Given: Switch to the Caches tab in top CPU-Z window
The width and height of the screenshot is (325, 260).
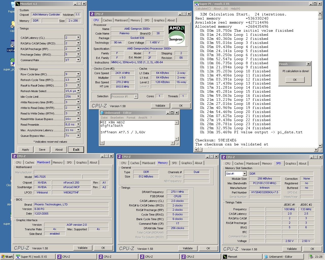Looking at the screenshot, I should tap(107, 20).
